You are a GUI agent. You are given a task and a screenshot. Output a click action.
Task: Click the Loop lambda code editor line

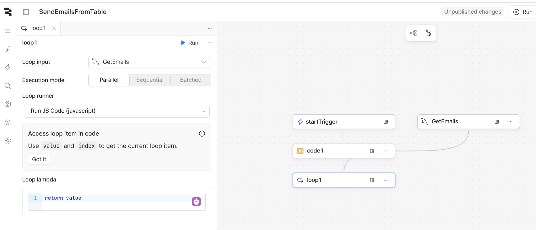click(x=117, y=198)
